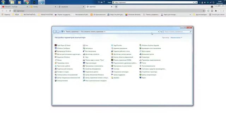Open Экран display item

143,78
